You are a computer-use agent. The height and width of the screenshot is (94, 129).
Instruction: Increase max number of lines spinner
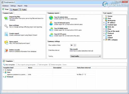tap(75, 45)
